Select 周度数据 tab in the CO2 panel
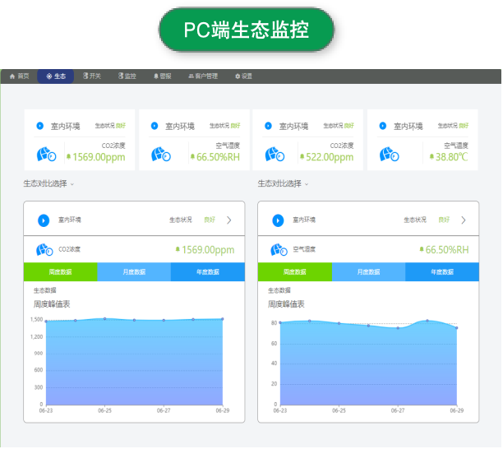503x449 pixels. 60,272
